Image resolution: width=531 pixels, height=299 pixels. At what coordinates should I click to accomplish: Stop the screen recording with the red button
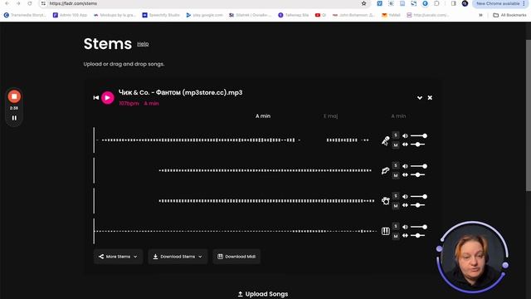pos(14,96)
